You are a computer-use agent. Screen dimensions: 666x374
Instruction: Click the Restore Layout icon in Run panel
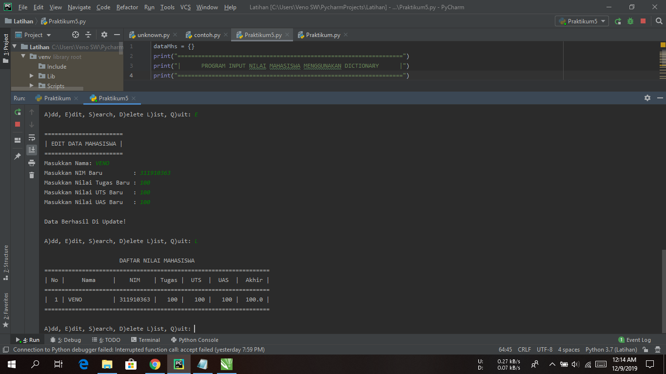click(x=18, y=140)
